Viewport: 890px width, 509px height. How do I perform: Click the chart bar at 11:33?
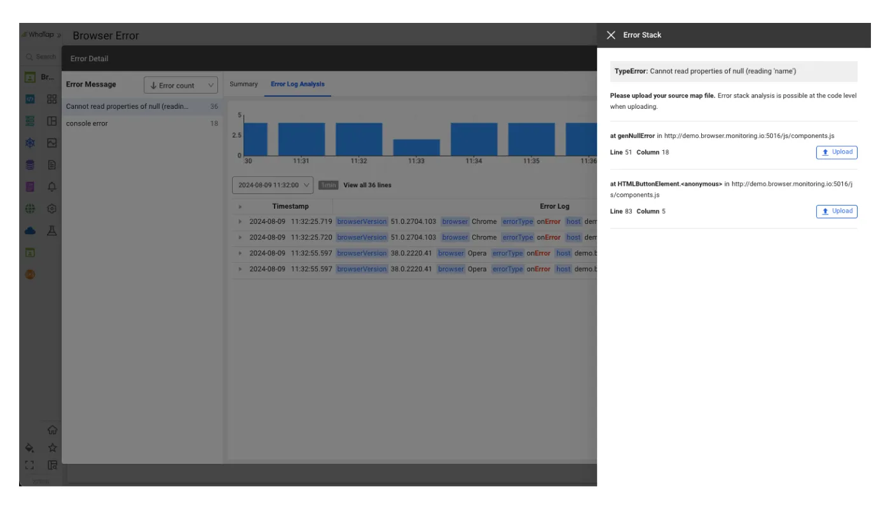click(x=416, y=148)
